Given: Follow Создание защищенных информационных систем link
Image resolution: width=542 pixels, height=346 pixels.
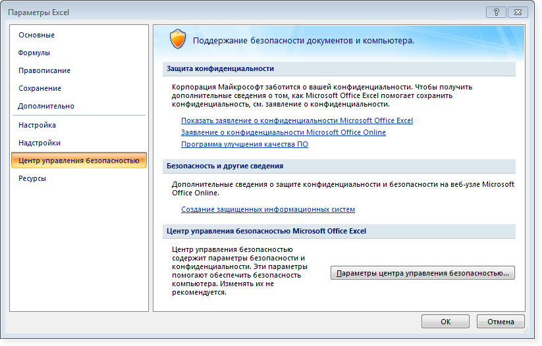Looking at the screenshot, I should click(x=268, y=209).
